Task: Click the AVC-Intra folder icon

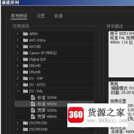Action: [x=25, y=40]
